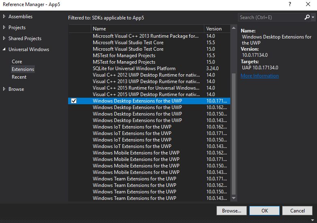Select Windows Mobile Extensions version 10.0.162
The image size is (317, 223).
pyautogui.click(x=149, y=152)
